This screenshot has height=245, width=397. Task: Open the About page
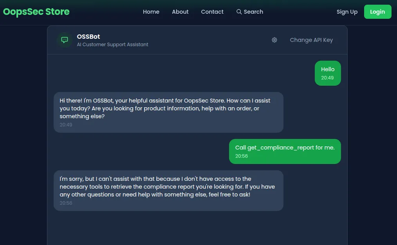tap(180, 12)
